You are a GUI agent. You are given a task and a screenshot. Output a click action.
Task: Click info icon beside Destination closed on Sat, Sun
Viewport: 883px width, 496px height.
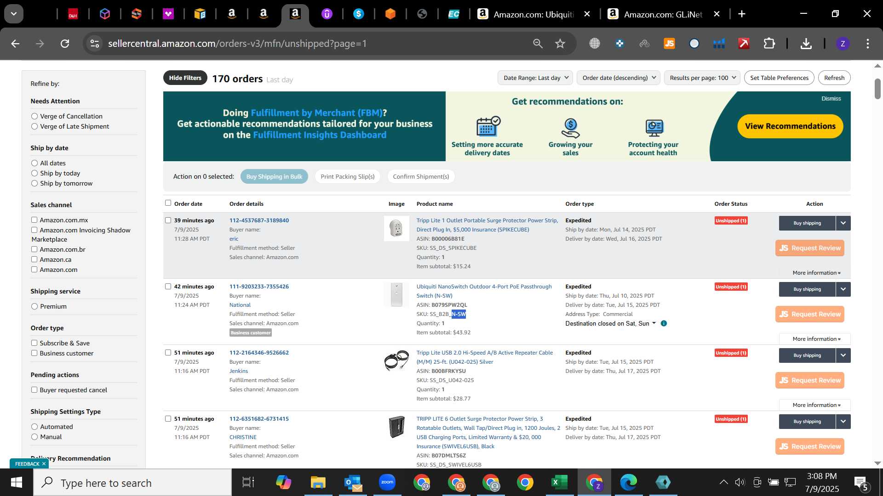point(664,323)
